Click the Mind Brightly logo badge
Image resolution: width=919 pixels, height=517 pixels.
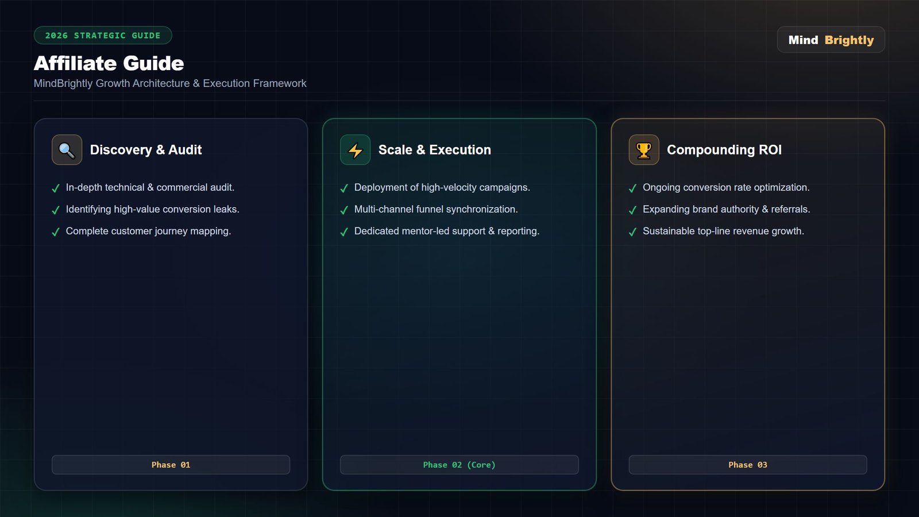click(x=831, y=40)
